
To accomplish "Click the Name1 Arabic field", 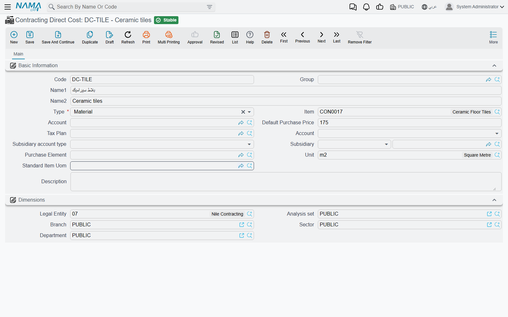I will coord(286,90).
